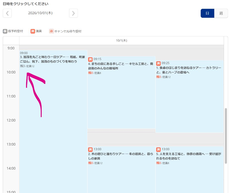The height and width of the screenshot is (193, 233).
Task: Click the 待 legend icon for キャンセル待ち受付
Action: click(x=51, y=31)
